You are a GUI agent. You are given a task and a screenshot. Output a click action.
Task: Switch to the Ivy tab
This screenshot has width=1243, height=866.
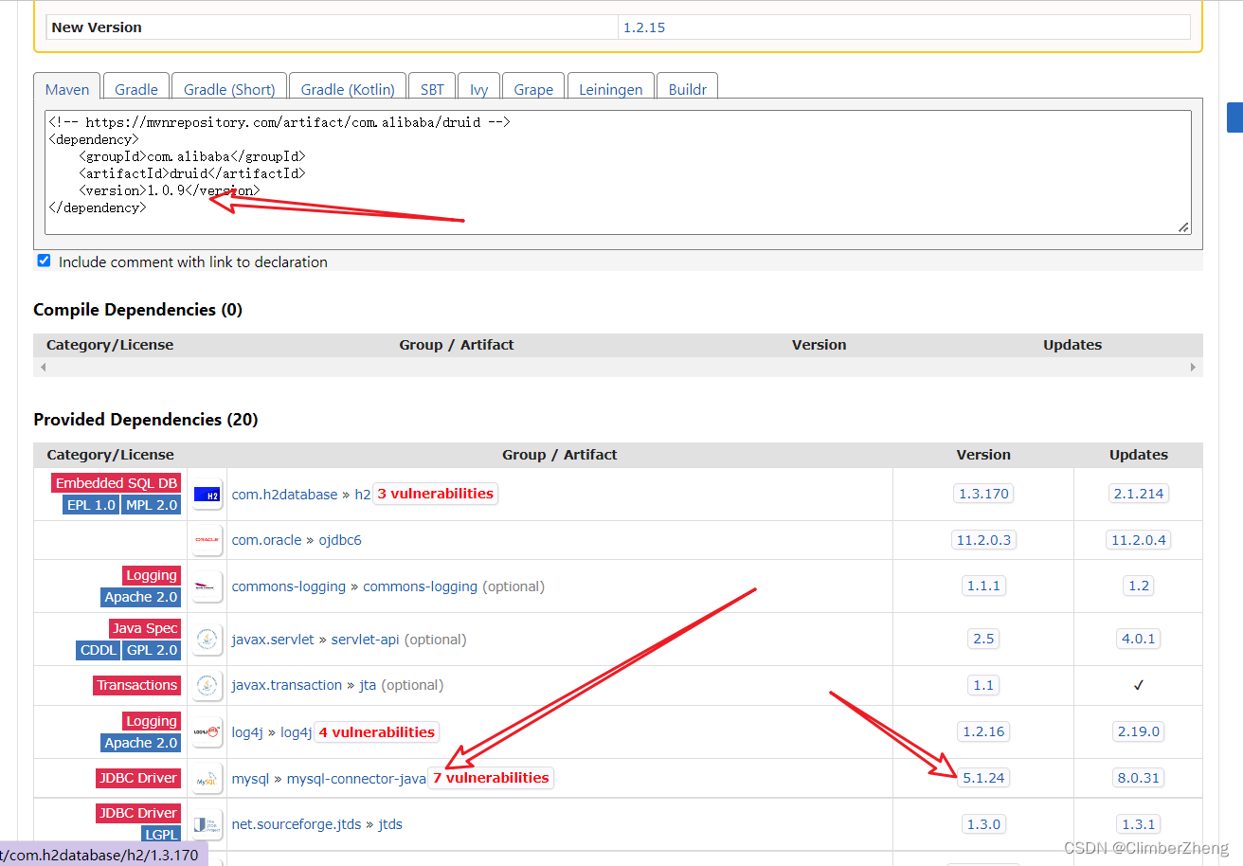tap(479, 89)
